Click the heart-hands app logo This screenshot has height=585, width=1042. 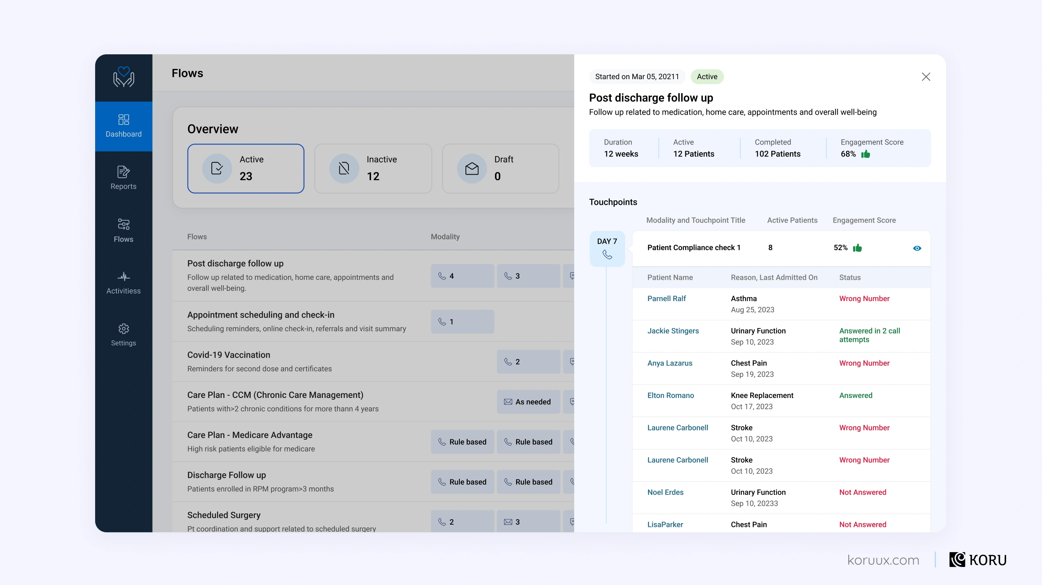pos(123,77)
